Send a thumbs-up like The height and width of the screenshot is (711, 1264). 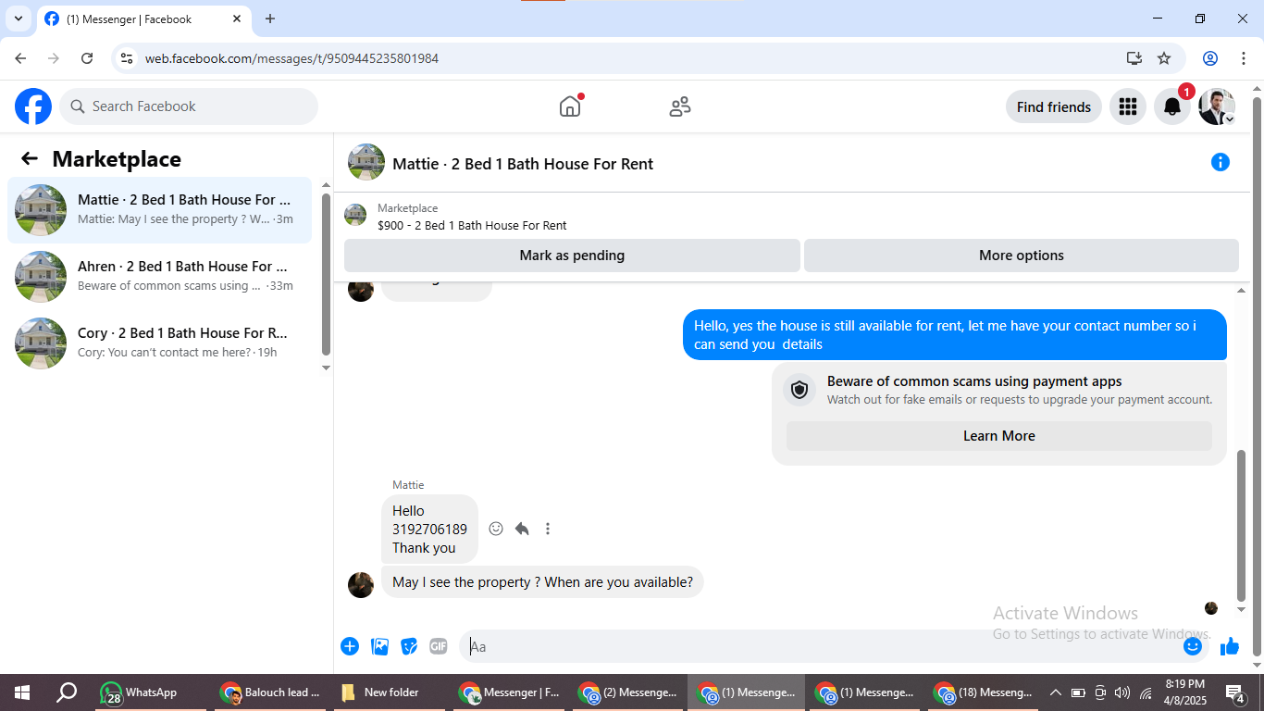tap(1230, 646)
